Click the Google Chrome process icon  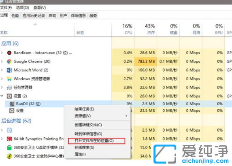coord(9,62)
